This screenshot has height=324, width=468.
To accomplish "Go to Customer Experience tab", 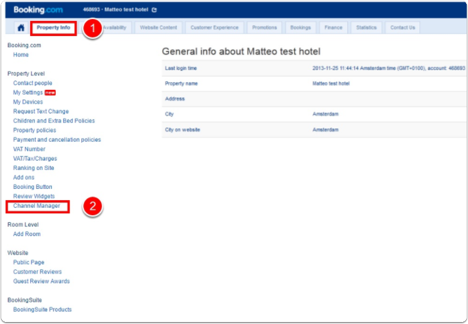I will (x=214, y=28).
